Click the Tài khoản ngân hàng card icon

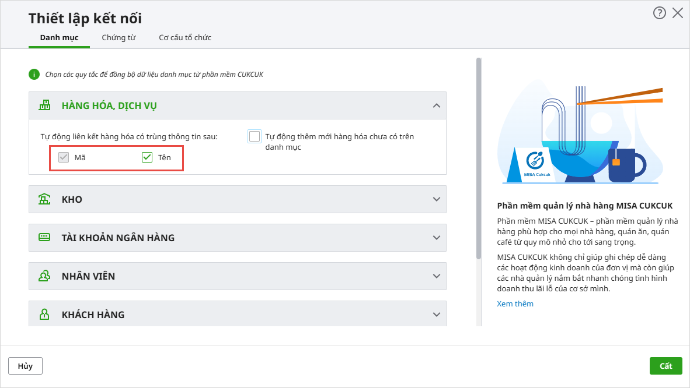point(45,238)
